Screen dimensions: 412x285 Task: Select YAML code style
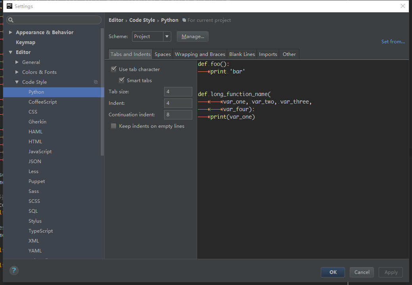coord(35,251)
